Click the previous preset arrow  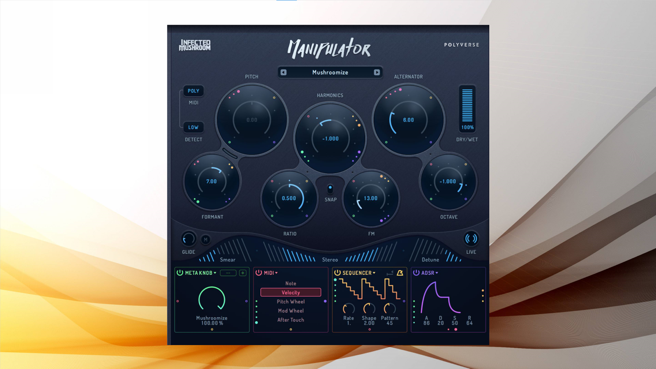click(283, 72)
